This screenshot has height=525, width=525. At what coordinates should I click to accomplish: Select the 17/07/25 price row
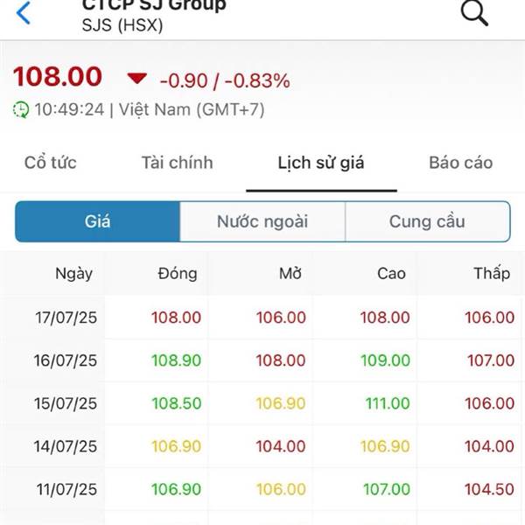262,317
